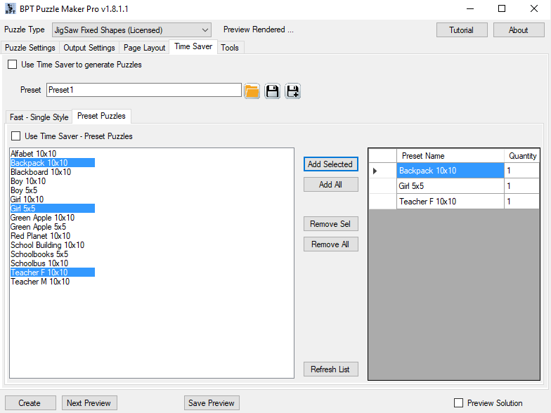
Task: Open the Fast - Single Style tab
Action: click(39, 117)
